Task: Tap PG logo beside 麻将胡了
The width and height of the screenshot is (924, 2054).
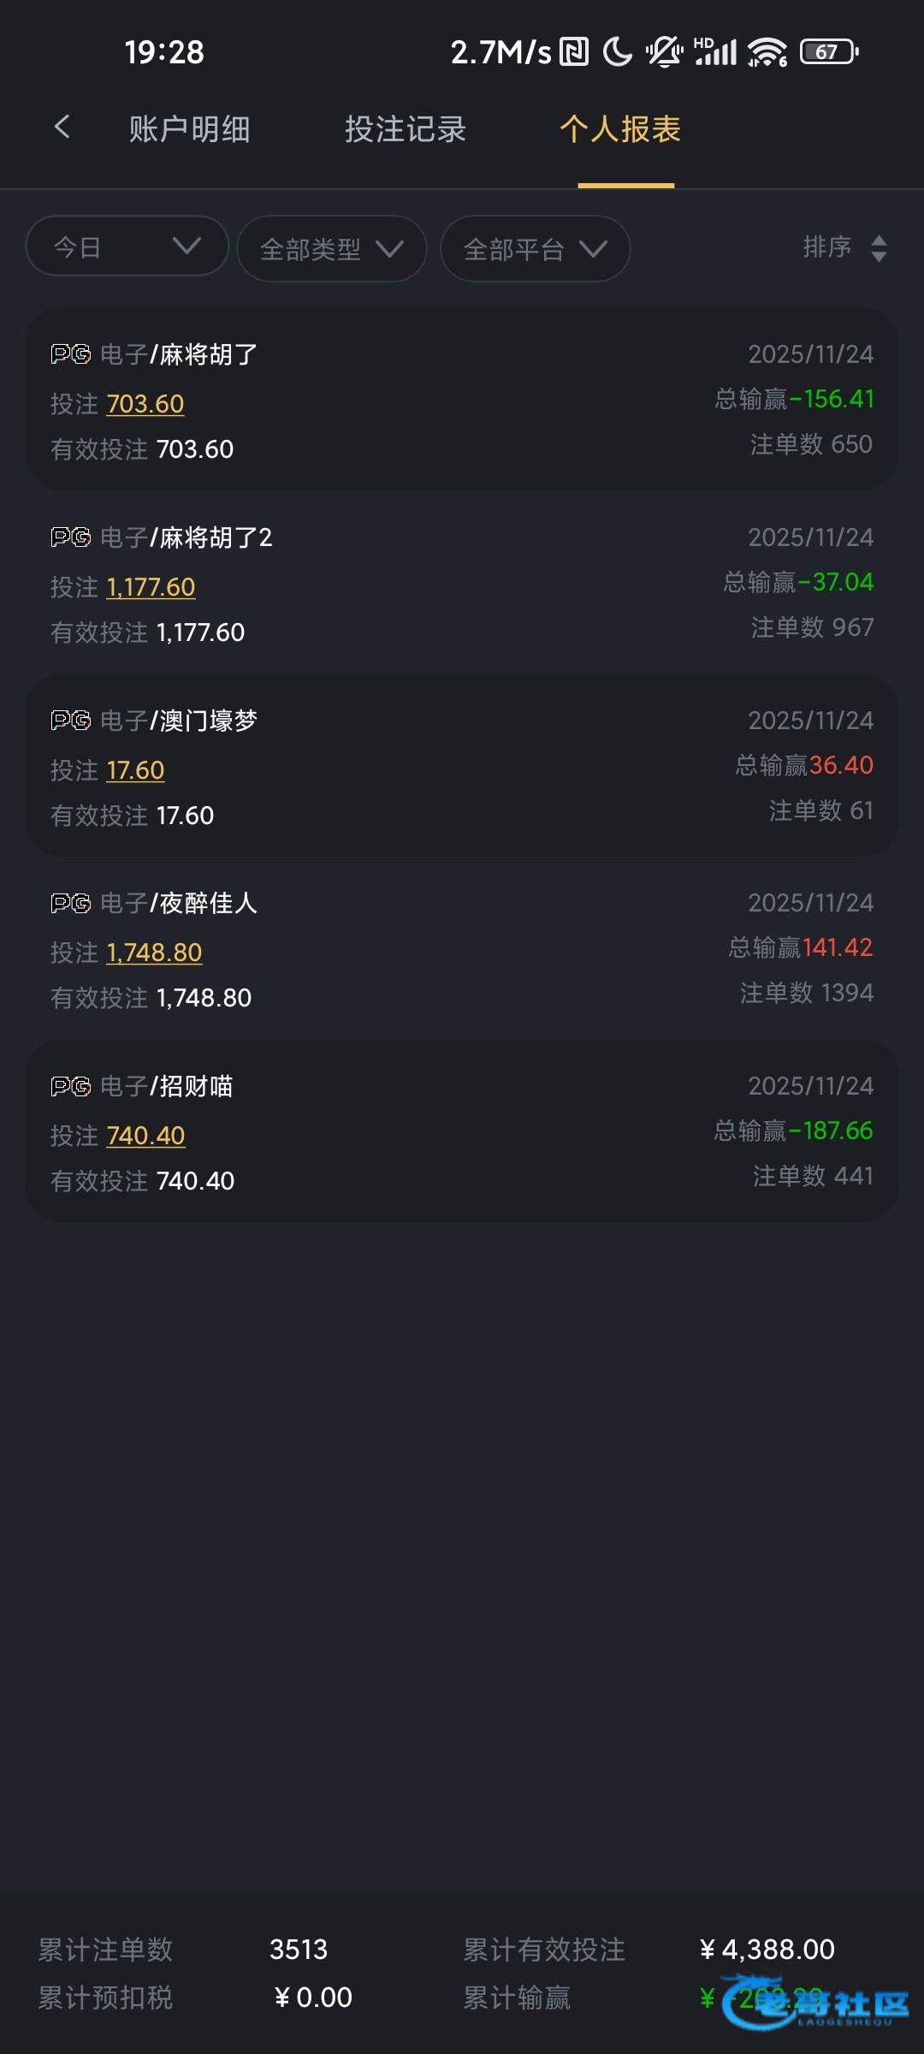Action: coord(71,354)
